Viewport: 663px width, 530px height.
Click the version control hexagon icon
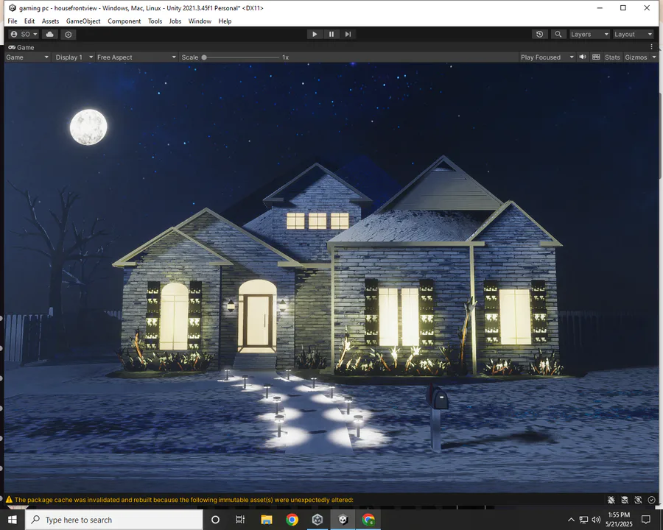click(69, 35)
